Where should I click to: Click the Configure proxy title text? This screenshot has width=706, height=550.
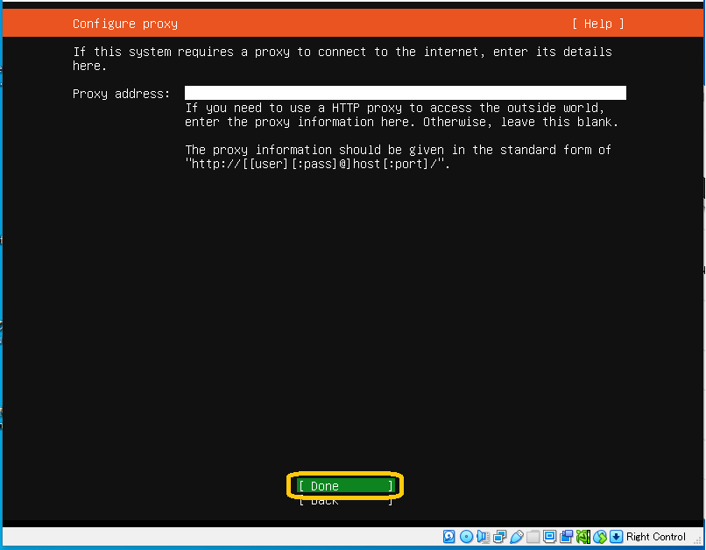click(x=124, y=24)
